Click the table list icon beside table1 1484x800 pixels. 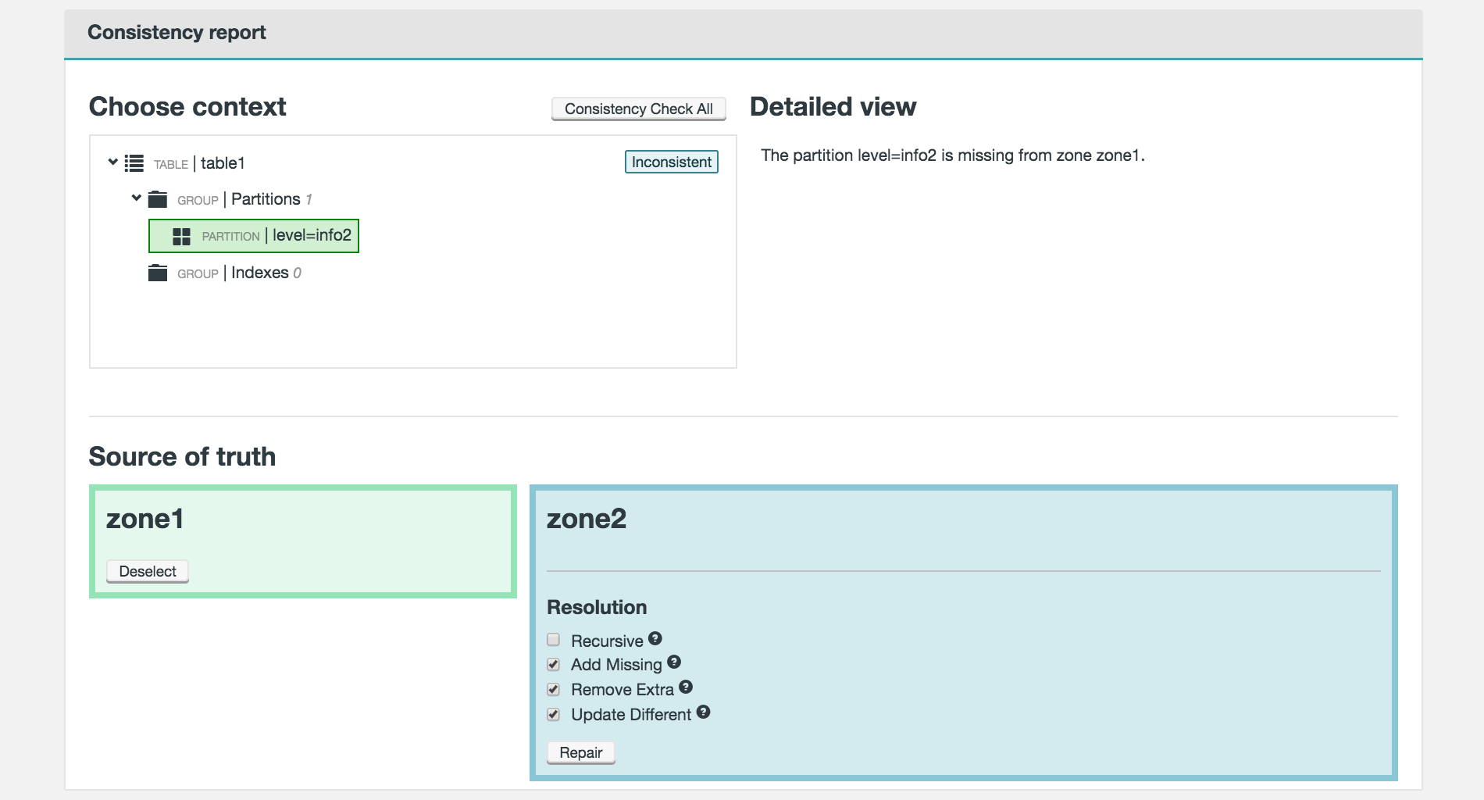click(134, 163)
